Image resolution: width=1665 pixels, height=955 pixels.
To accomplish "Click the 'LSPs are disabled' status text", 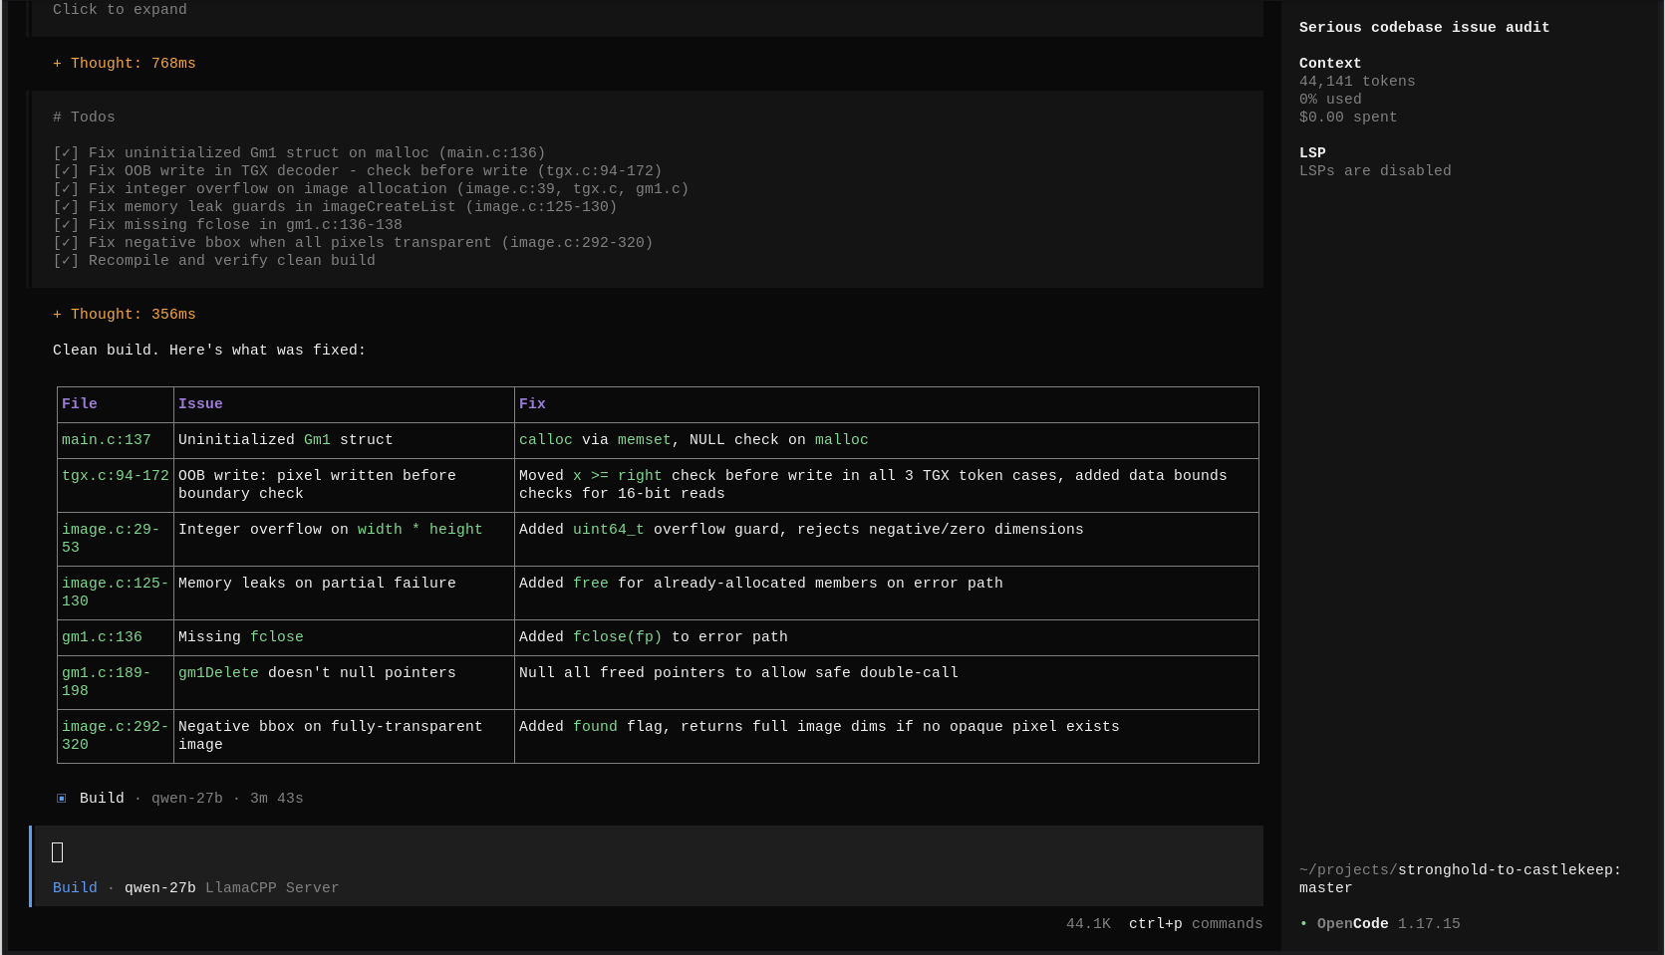I will pos(1375,171).
